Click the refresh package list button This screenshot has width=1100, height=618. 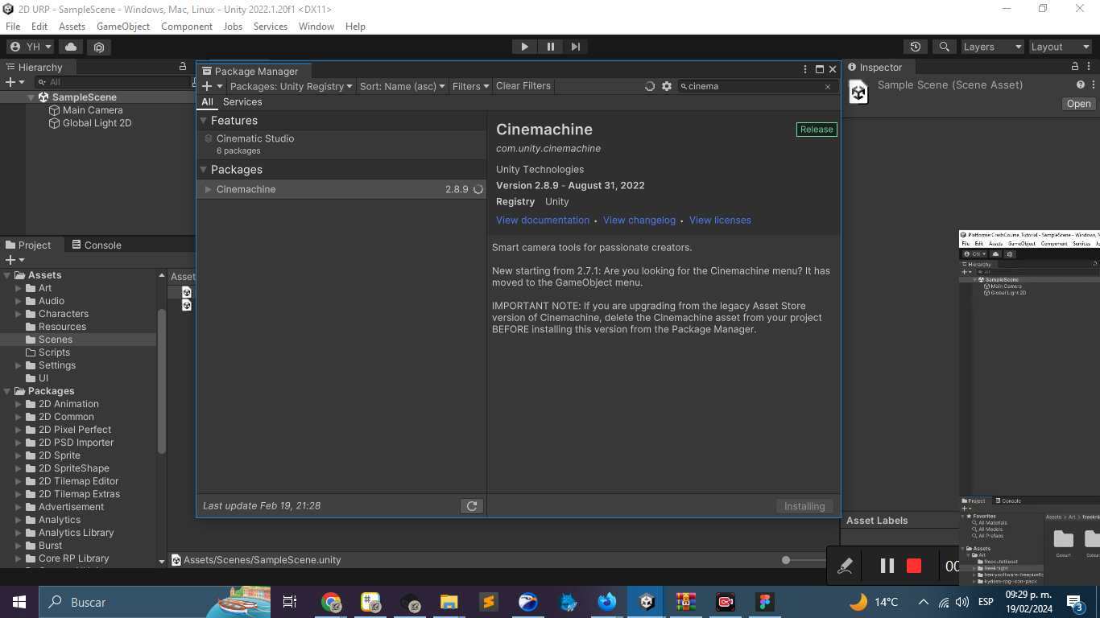click(x=472, y=506)
